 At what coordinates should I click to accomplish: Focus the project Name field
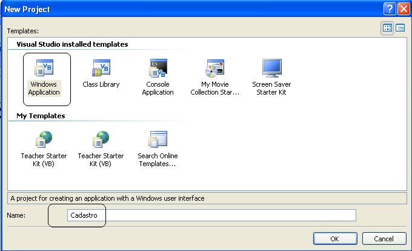211,215
